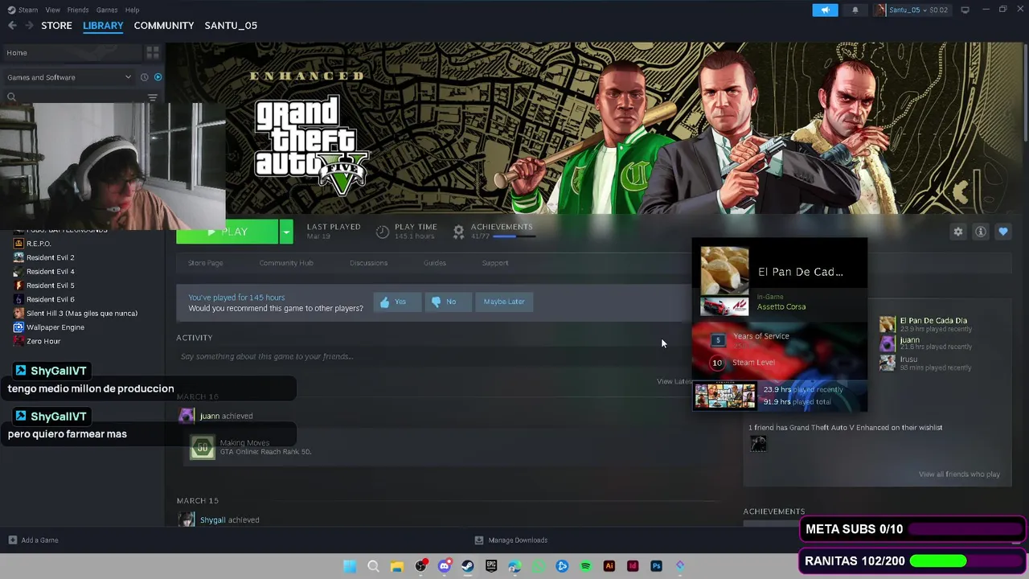The image size is (1029, 579).
Task: Switch to the STORE tab
Action: point(56,26)
